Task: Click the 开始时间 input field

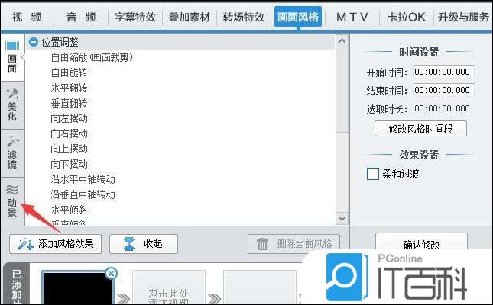Action: pyautogui.click(x=443, y=72)
